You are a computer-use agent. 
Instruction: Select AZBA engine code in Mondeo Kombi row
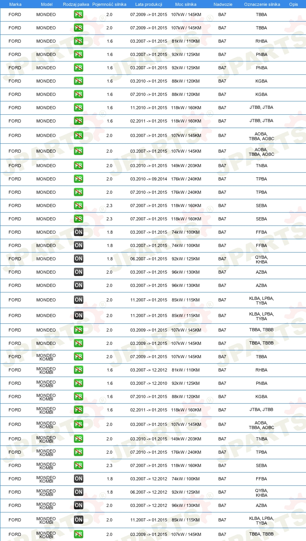(x=261, y=505)
